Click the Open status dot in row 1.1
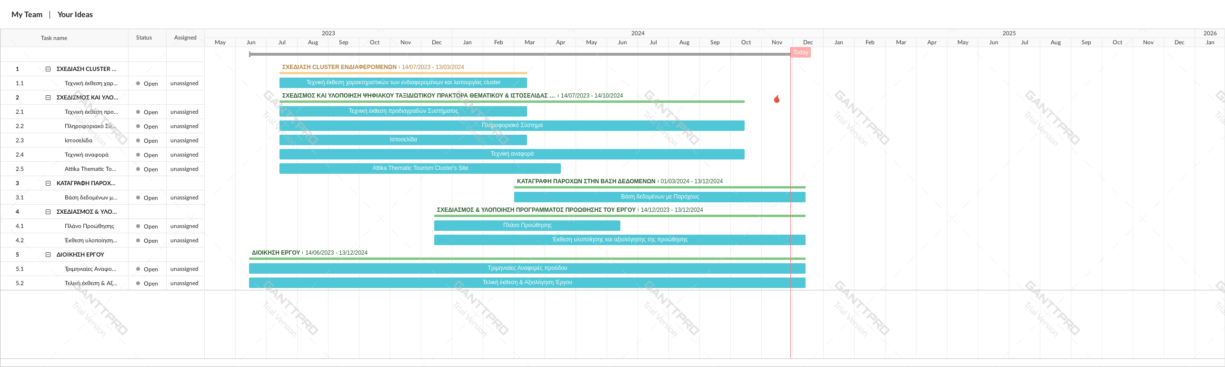This screenshot has height=367, width=1225. click(138, 83)
